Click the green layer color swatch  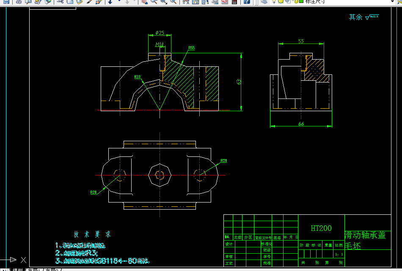pos(301,1)
